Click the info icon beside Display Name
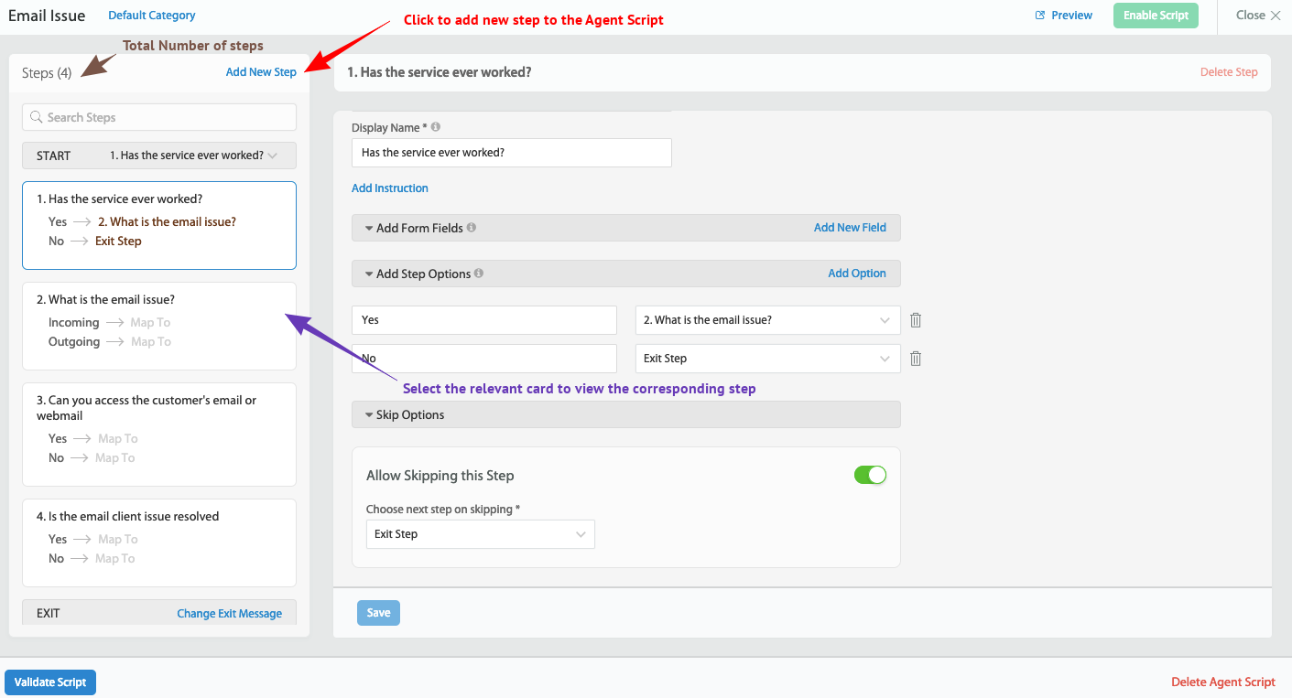The width and height of the screenshot is (1292, 698). pos(435,125)
